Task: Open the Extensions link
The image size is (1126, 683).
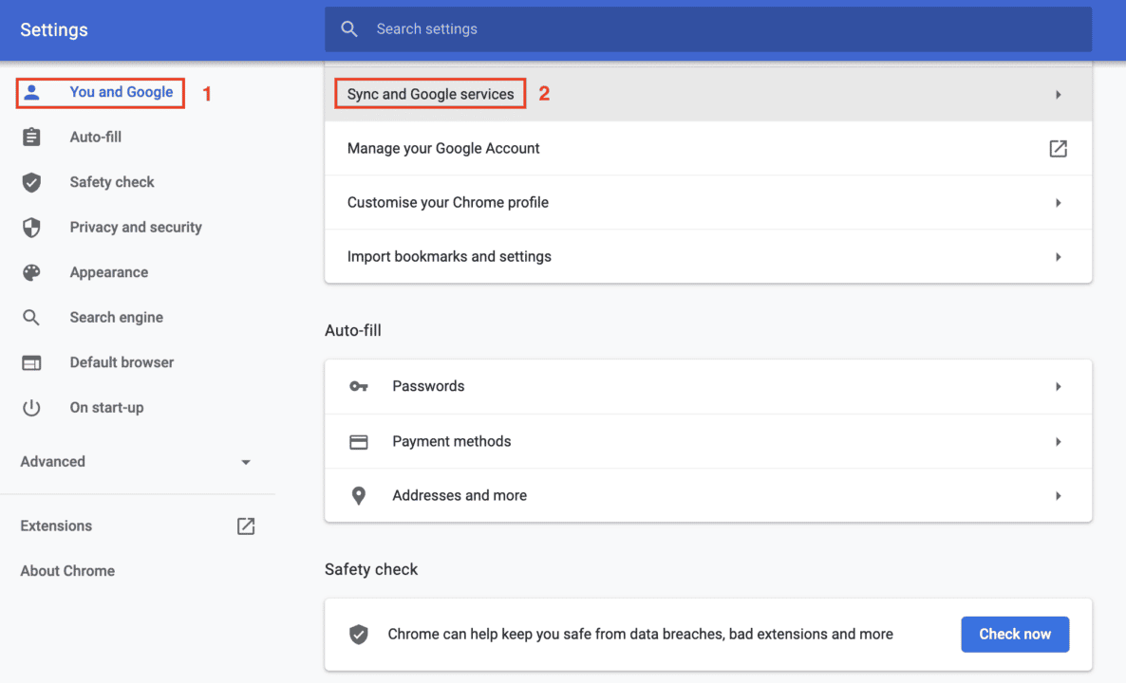Action: tap(56, 526)
